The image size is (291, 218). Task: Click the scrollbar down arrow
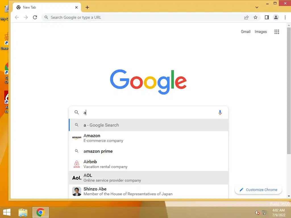point(289,196)
